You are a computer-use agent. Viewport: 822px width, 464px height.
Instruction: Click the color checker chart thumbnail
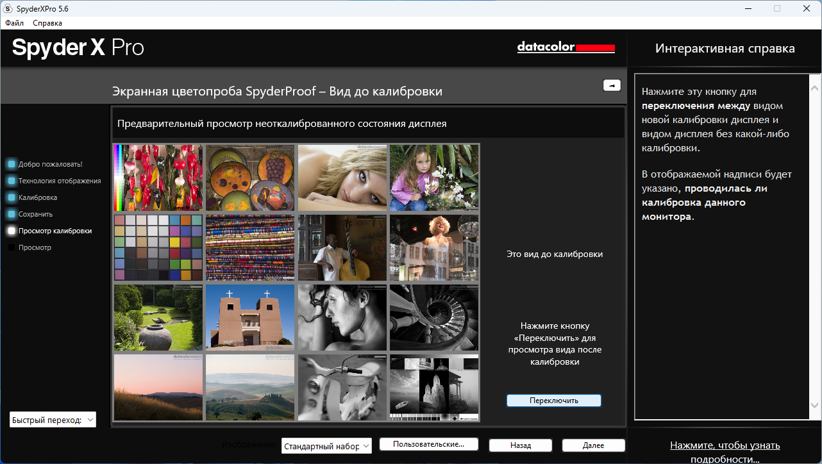tap(158, 247)
